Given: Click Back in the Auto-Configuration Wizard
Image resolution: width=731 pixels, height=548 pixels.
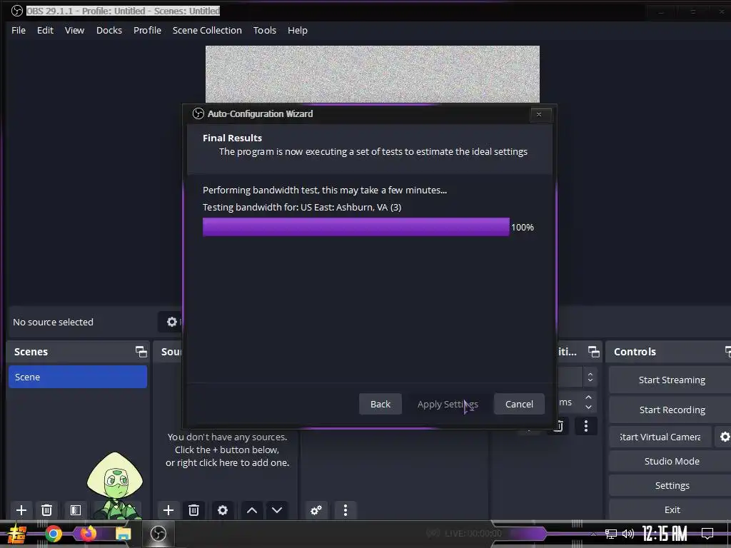Looking at the screenshot, I should 380,404.
